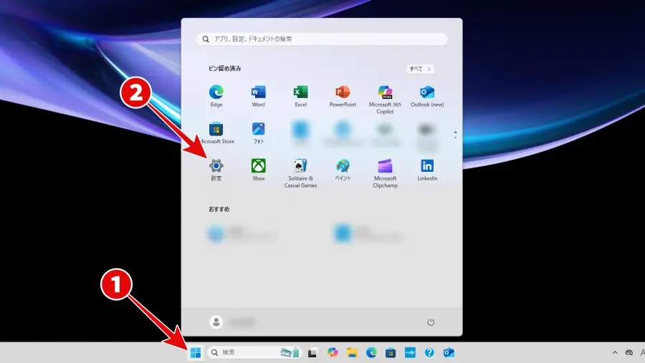Open Copilot from the taskbar
The image size is (645, 363).
pyautogui.click(x=333, y=352)
